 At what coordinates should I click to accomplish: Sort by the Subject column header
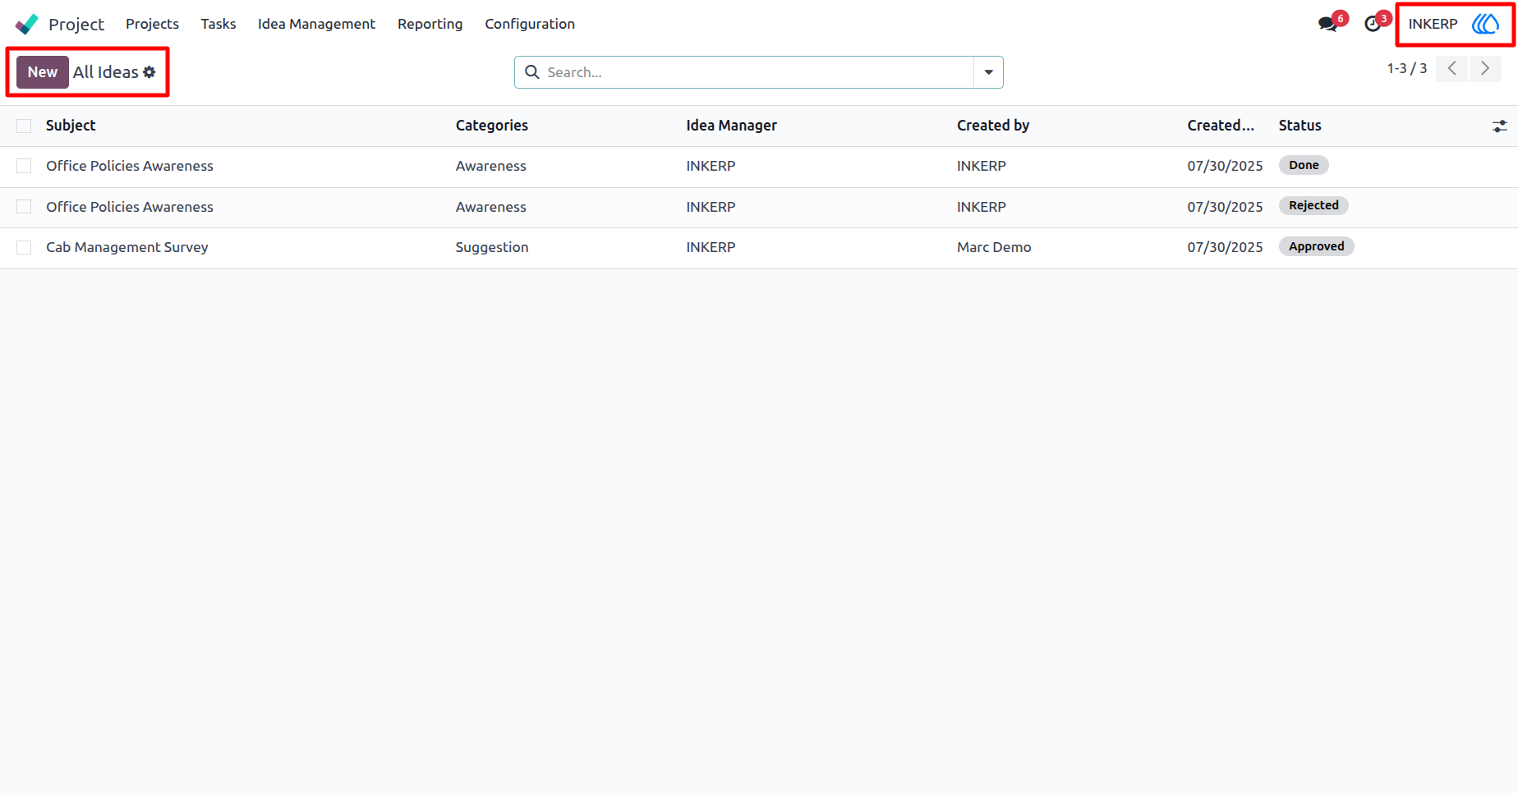pyautogui.click(x=71, y=126)
